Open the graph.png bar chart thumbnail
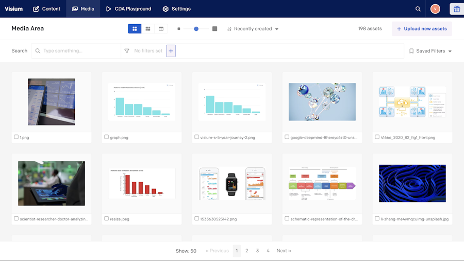Screen dimensions: 464x261 click(x=142, y=102)
